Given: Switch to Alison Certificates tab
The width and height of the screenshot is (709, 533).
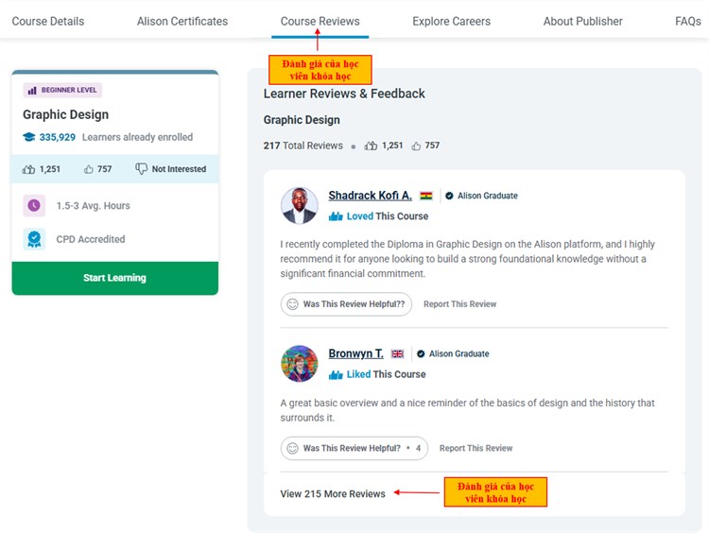Looking at the screenshot, I should coord(182,21).
